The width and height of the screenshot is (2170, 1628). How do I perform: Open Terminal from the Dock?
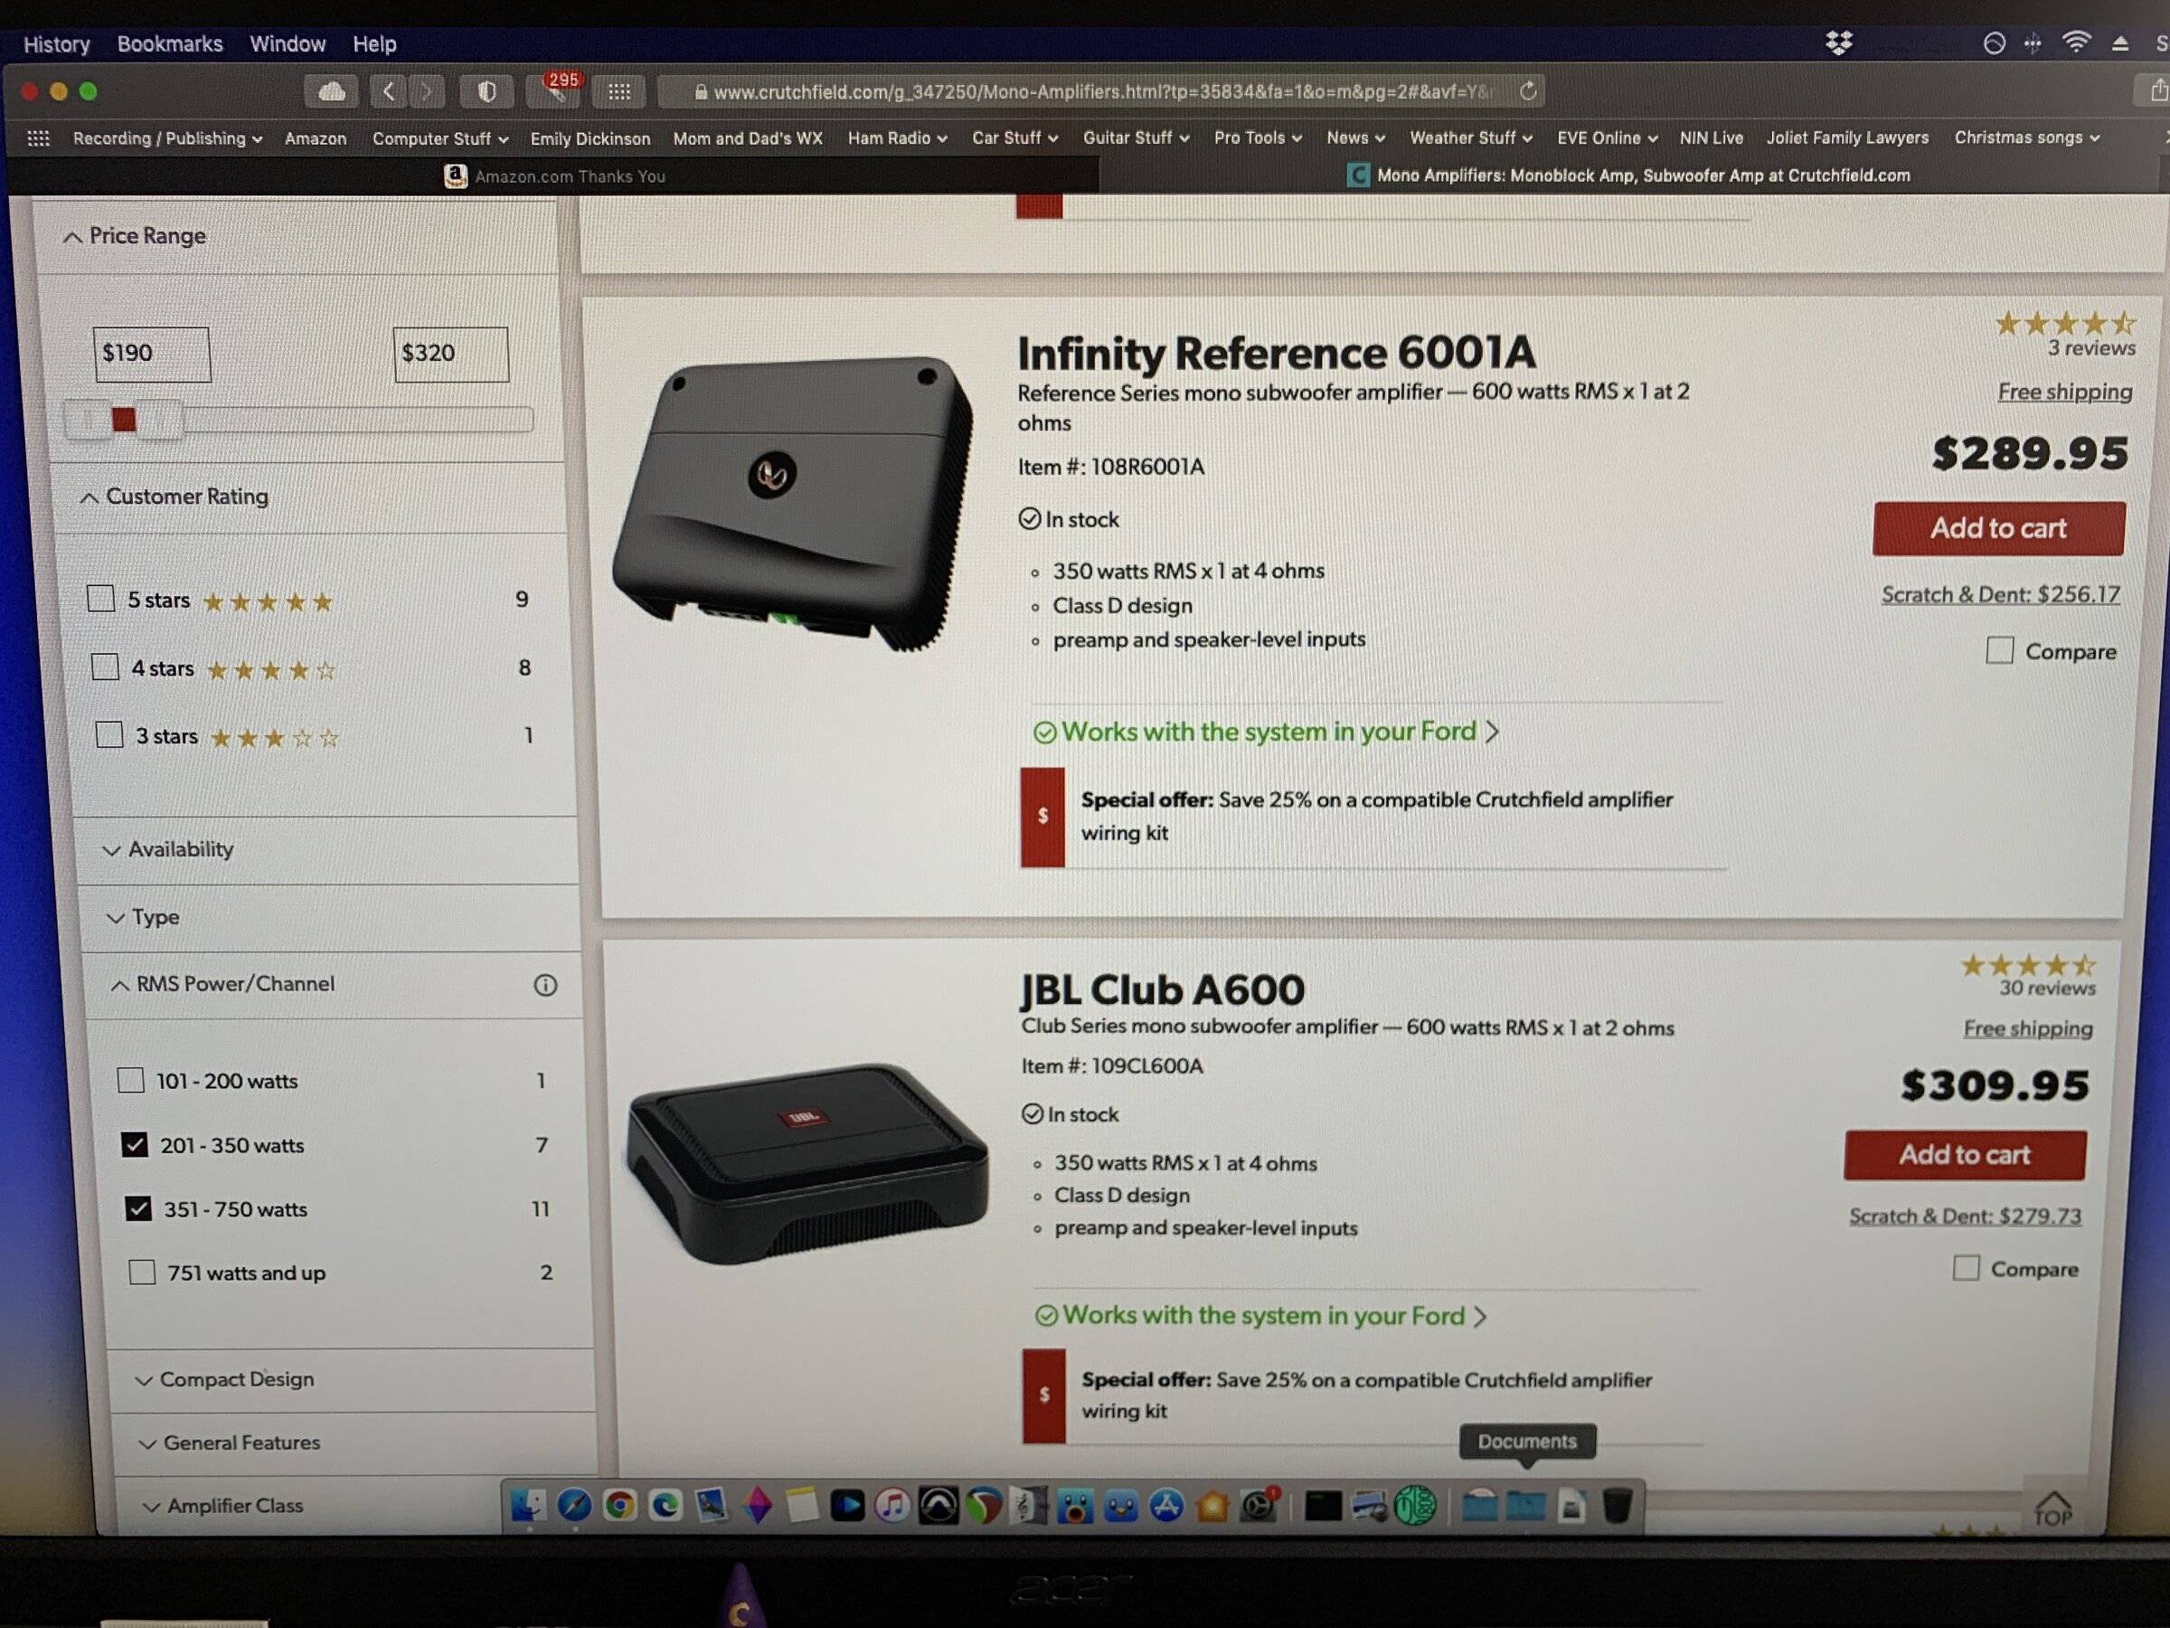click(1323, 1505)
